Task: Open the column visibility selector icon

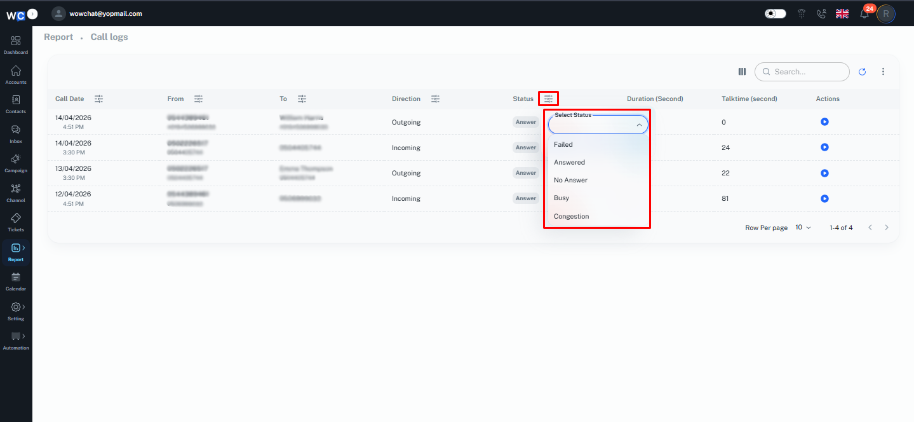Action: [742, 72]
